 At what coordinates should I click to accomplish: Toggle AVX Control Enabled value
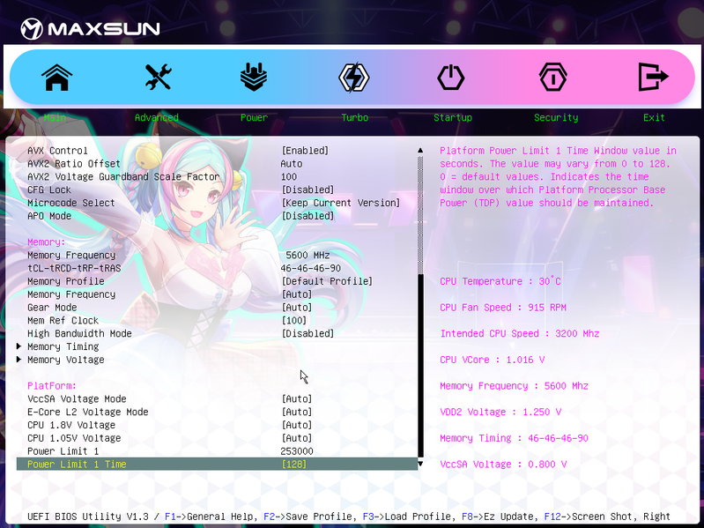[x=305, y=151]
